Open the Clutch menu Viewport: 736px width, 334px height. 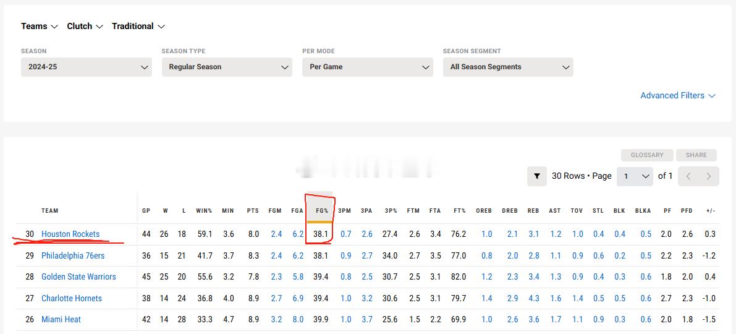pos(85,27)
